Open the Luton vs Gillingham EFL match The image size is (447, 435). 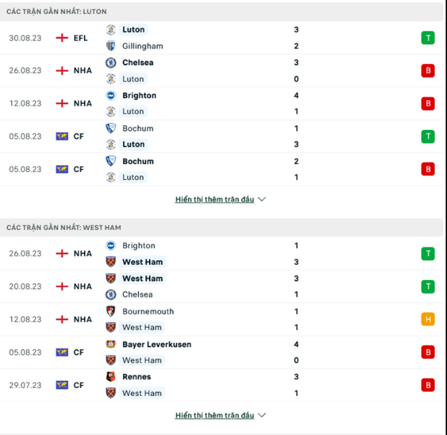click(221, 38)
